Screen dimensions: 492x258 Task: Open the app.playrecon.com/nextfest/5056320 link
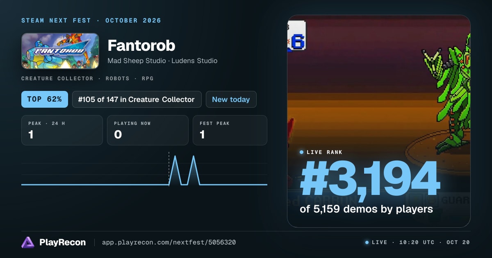(x=169, y=242)
